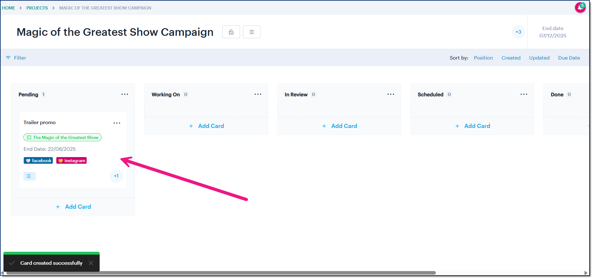This screenshot has width=593, height=279.
Task: Add a card to the Pending column
Action: click(73, 207)
